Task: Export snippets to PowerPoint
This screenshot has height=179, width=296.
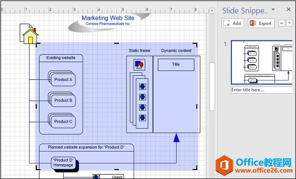Action: (261, 23)
